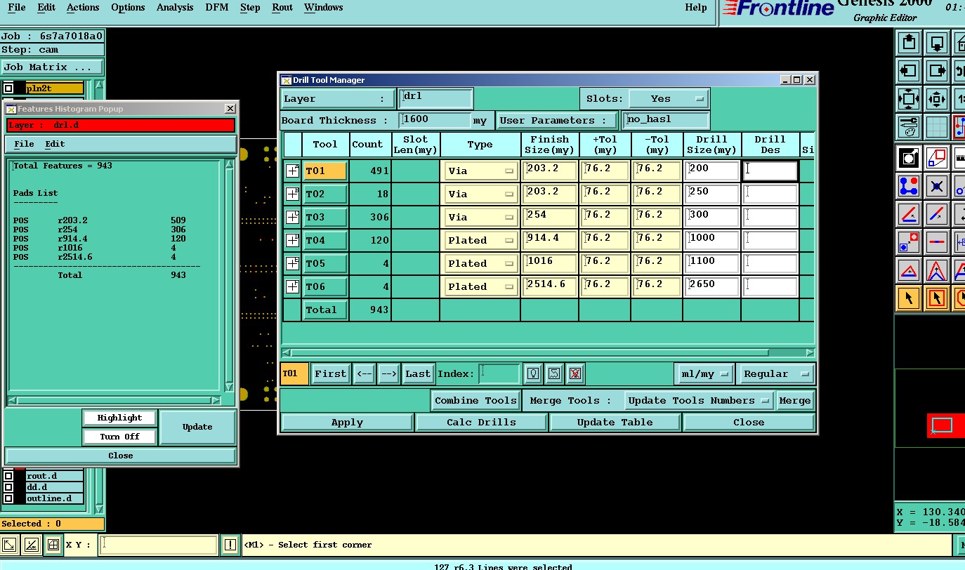
Task: Click the Update Table button
Action: 615,423
